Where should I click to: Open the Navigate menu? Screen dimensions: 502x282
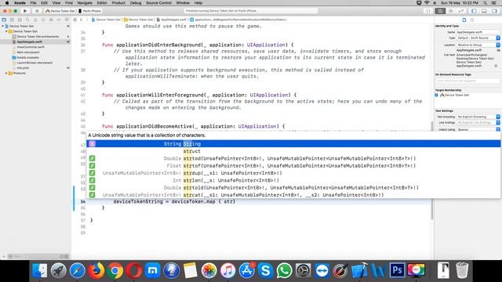(85, 3)
